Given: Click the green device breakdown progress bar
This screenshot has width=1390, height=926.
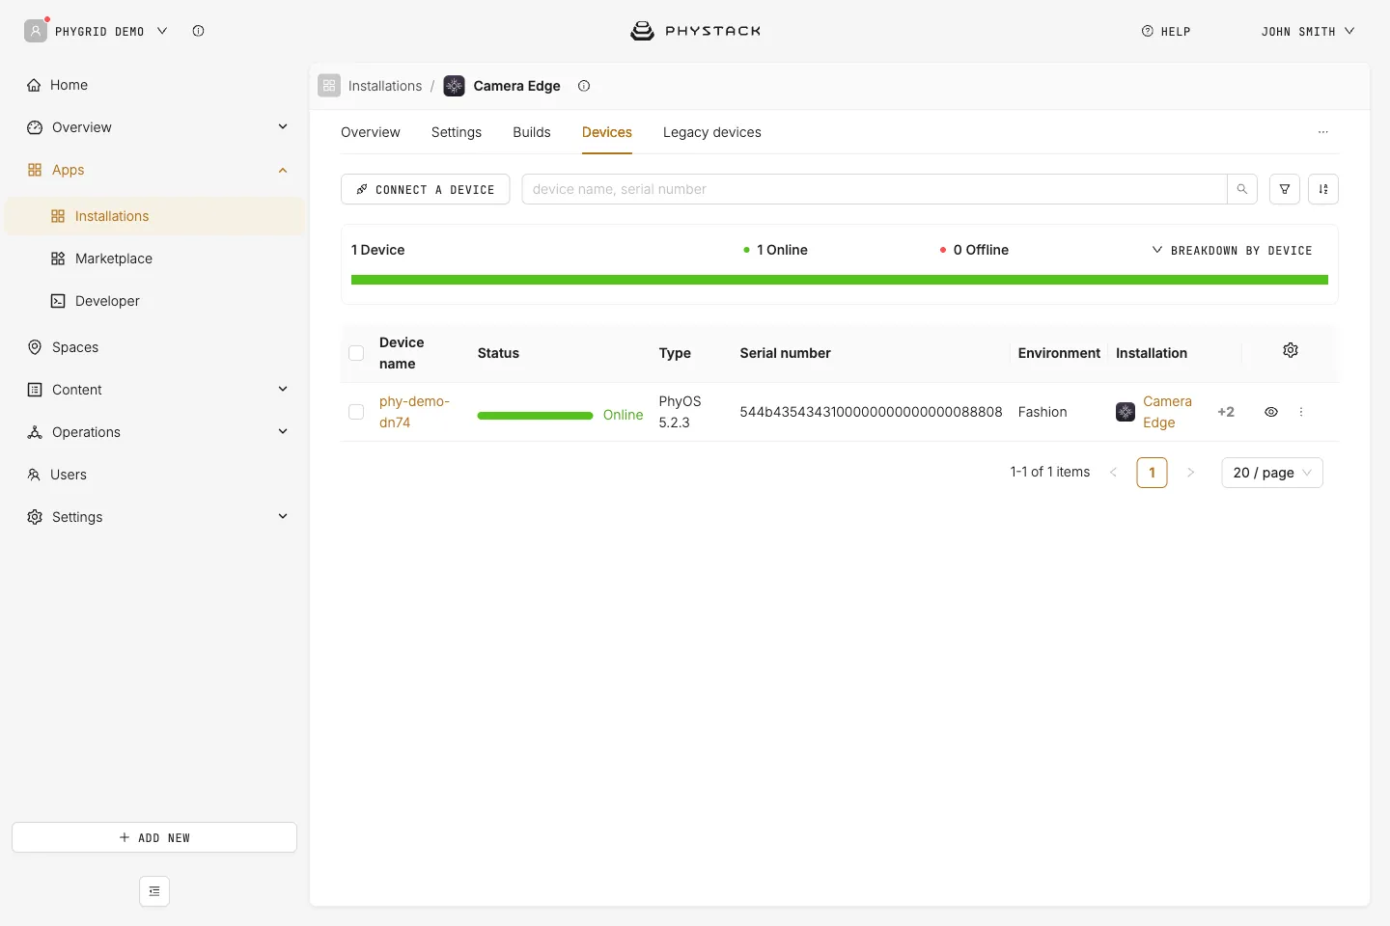Looking at the screenshot, I should (840, 280).
